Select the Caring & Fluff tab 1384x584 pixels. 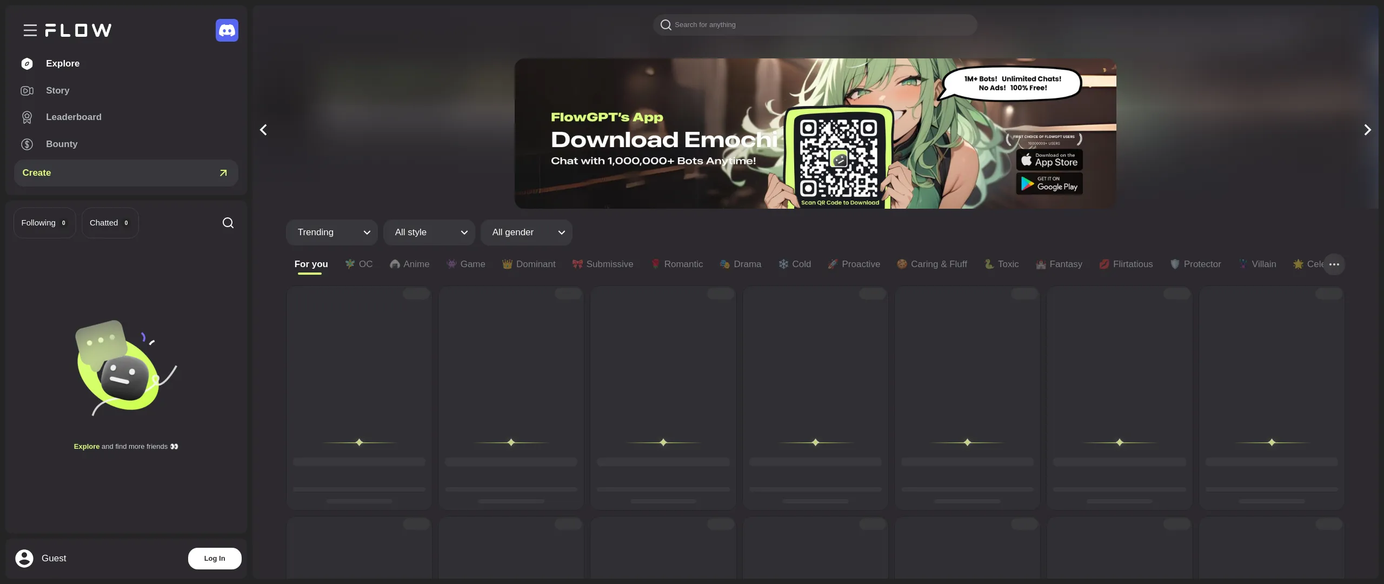(932, 264)
